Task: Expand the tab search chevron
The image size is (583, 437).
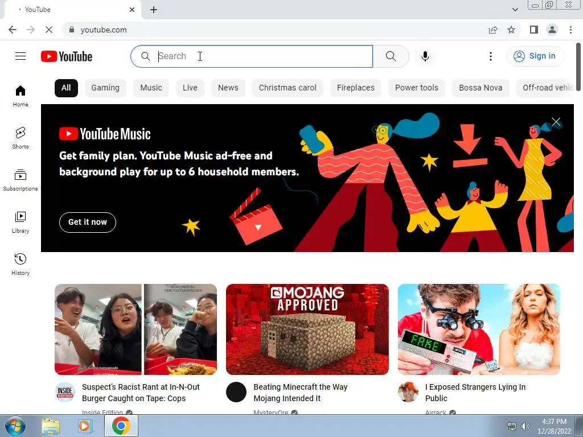Action: pyautogui.click(x=515, y=10)
